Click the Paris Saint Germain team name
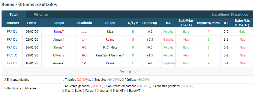The height and width of the screenshot is (94, 257). pos(109,55)
